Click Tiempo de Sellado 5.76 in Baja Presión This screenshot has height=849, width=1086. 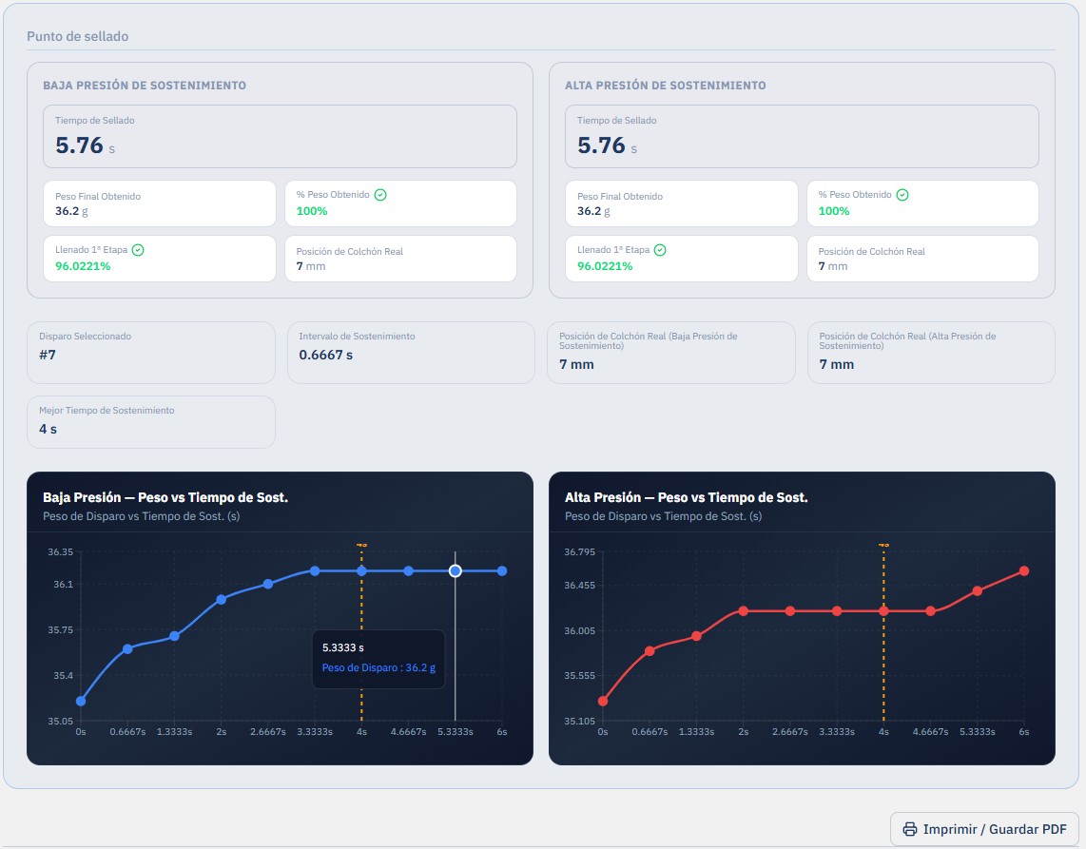pyautogui.click(x=280, y=136)
